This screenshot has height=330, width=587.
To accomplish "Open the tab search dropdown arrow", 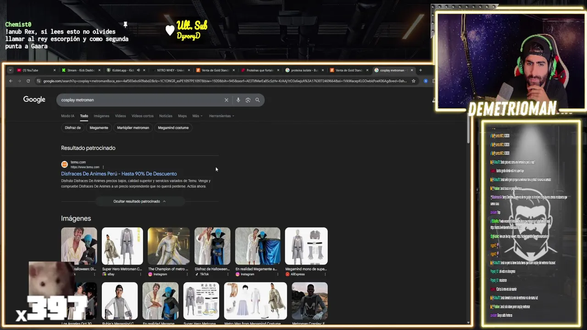I will (10, 70).
